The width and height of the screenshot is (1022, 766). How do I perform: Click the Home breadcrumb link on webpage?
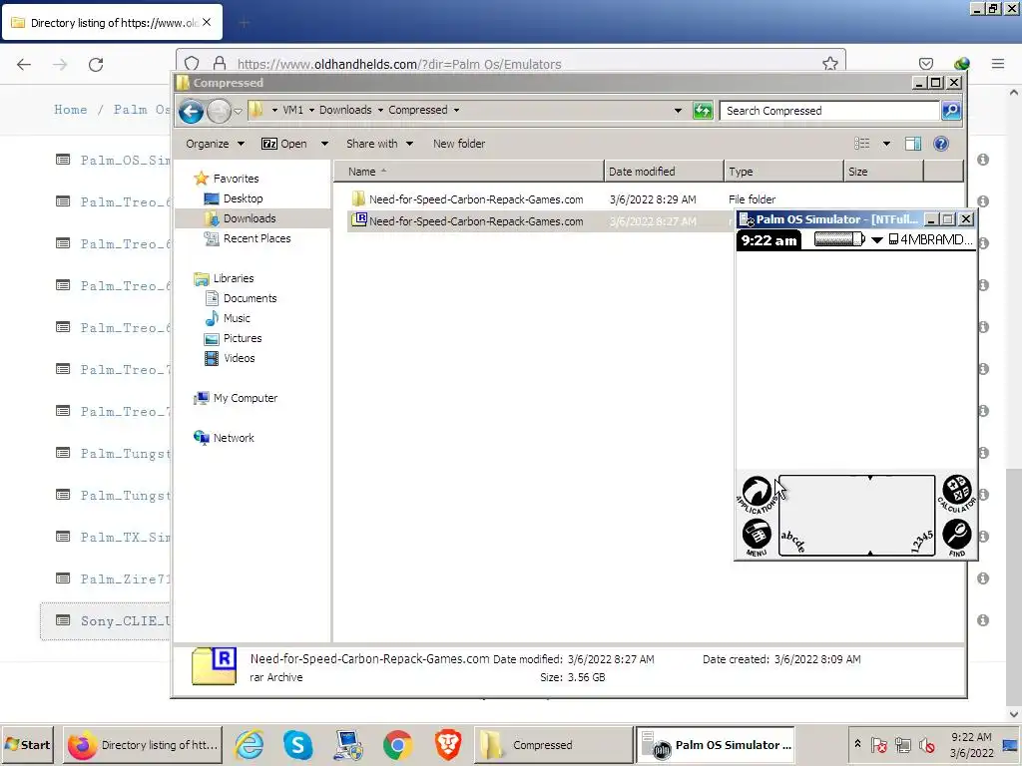71,110
